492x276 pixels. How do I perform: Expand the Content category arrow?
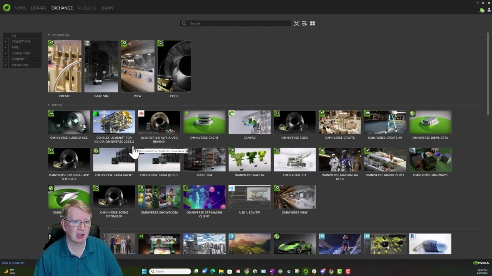[5, 59]
